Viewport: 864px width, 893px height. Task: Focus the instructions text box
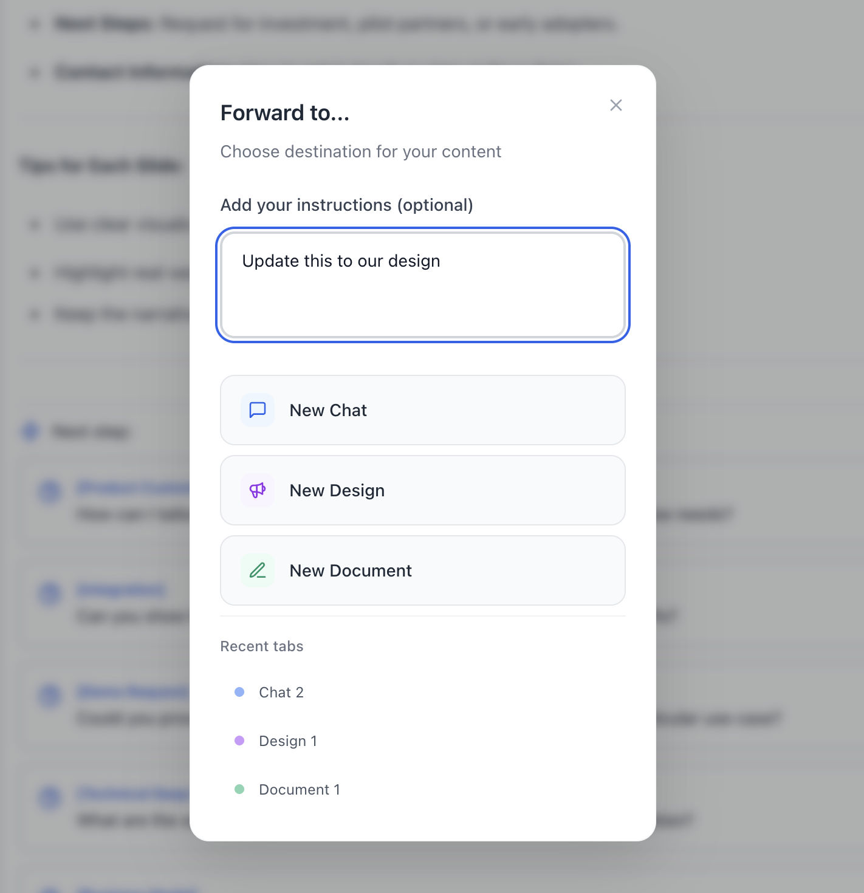click(x=423, y=285)
